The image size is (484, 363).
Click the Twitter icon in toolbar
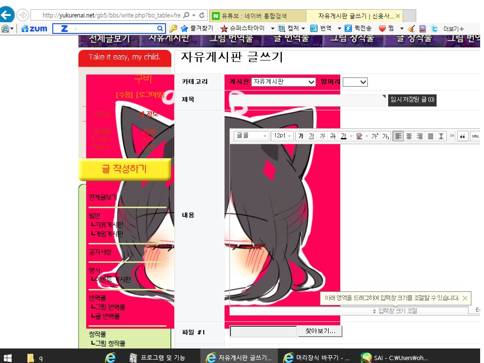click(435, 29)
